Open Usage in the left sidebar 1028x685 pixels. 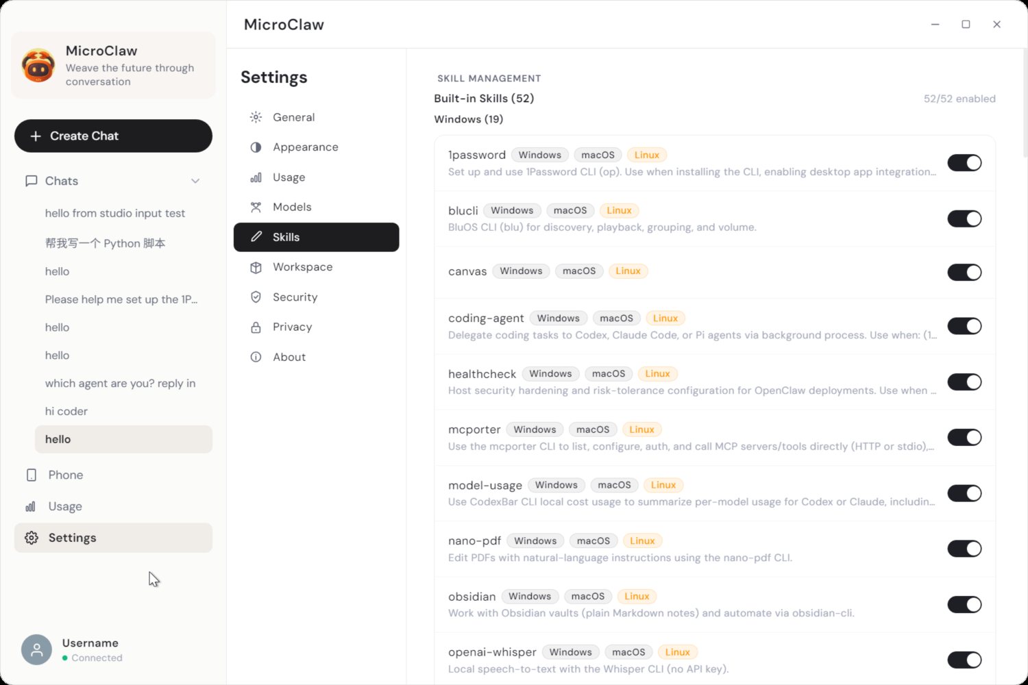tap(113, 506)
